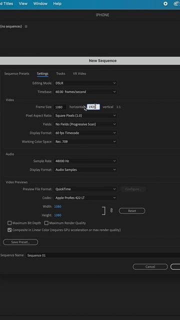Switch to the VR Video tab

point(79,73)
